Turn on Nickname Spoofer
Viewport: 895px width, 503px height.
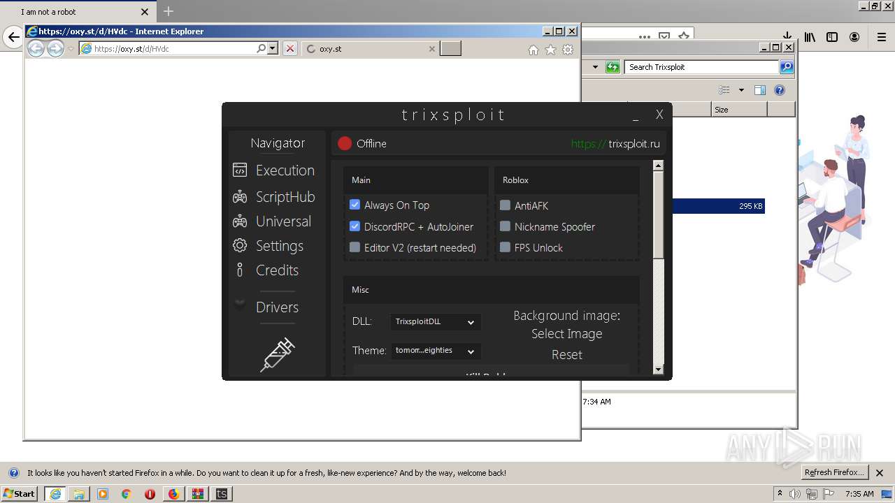pos(505,226)
